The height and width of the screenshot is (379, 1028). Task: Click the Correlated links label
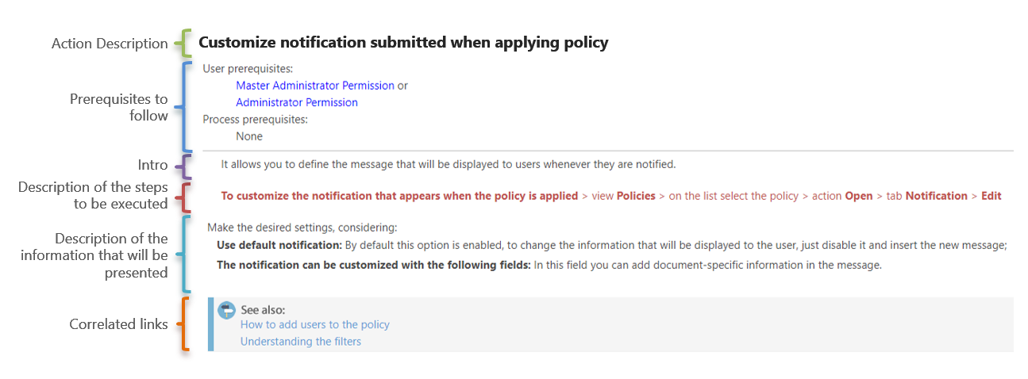(x=118, y=323)
